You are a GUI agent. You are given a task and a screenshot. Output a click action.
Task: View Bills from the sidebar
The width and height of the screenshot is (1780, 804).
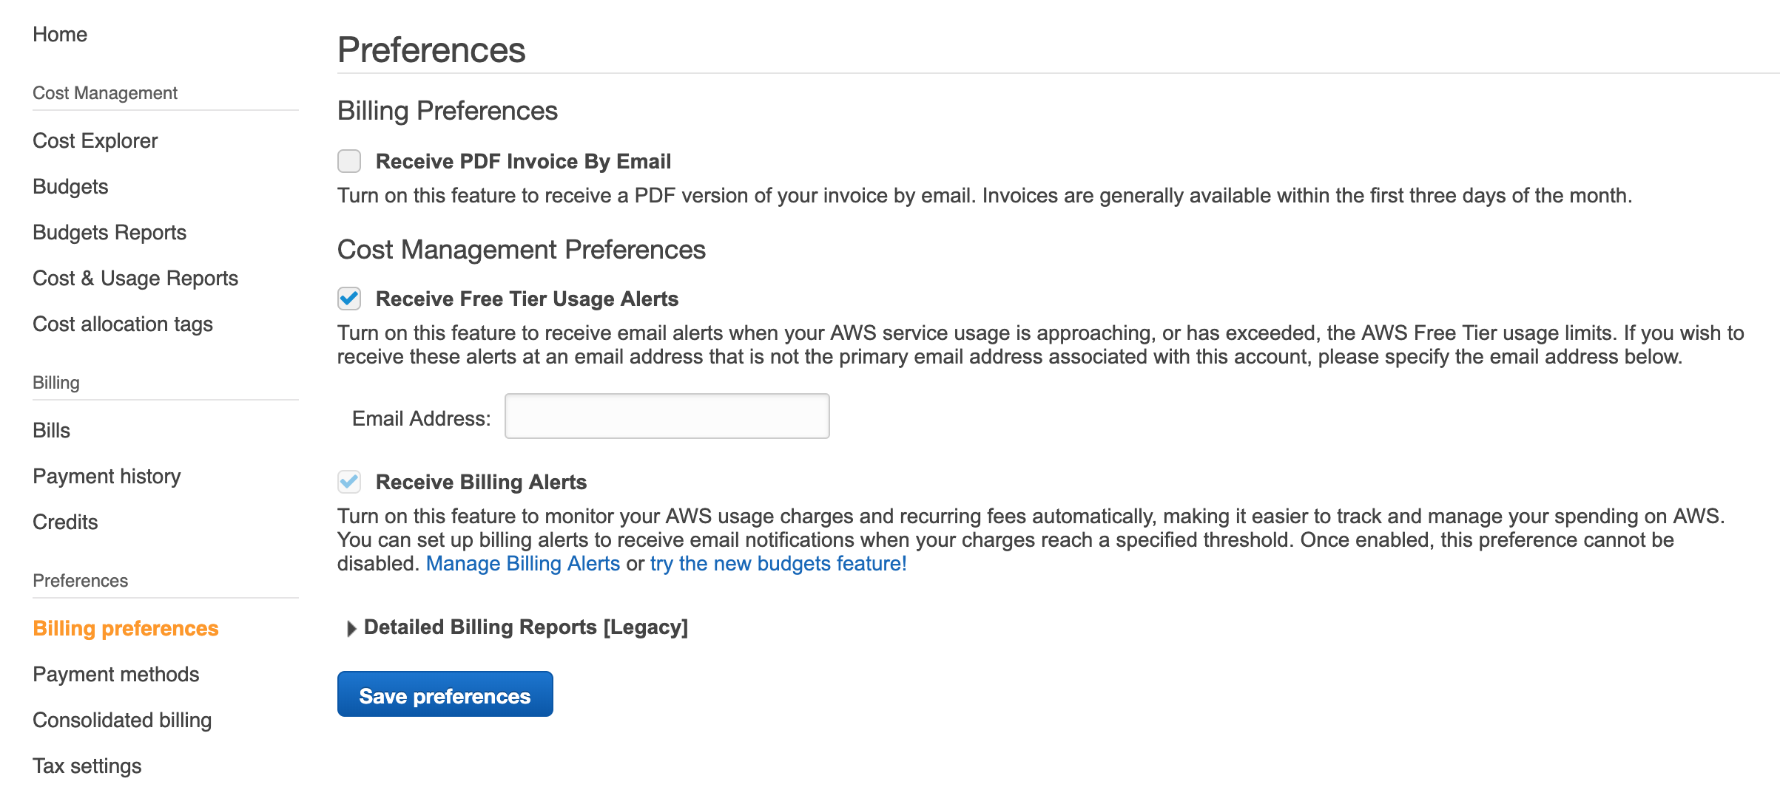click(51, 430)
